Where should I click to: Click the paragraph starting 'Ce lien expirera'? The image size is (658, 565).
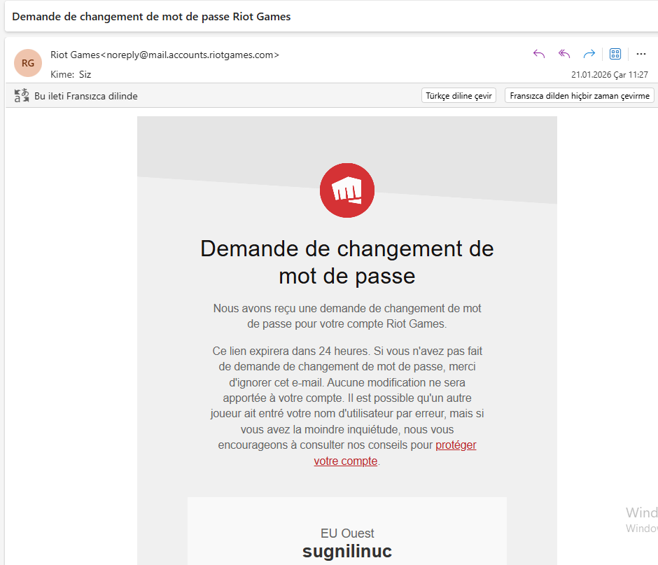(x=347, y=406)
